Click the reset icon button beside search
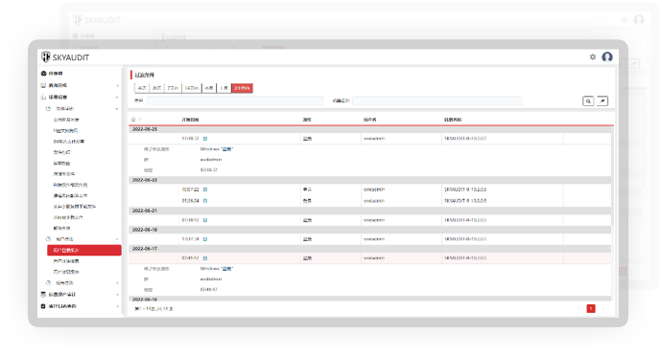Viewport: 662px width, 356px height. [x=603, y=101]
